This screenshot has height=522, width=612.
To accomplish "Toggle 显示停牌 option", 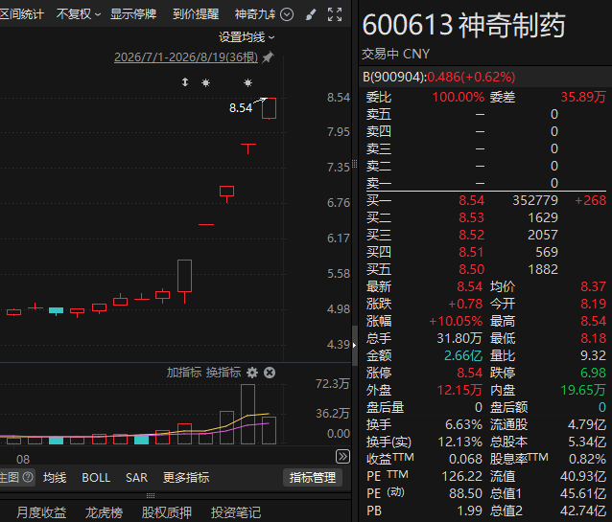I will click(133, 14).
